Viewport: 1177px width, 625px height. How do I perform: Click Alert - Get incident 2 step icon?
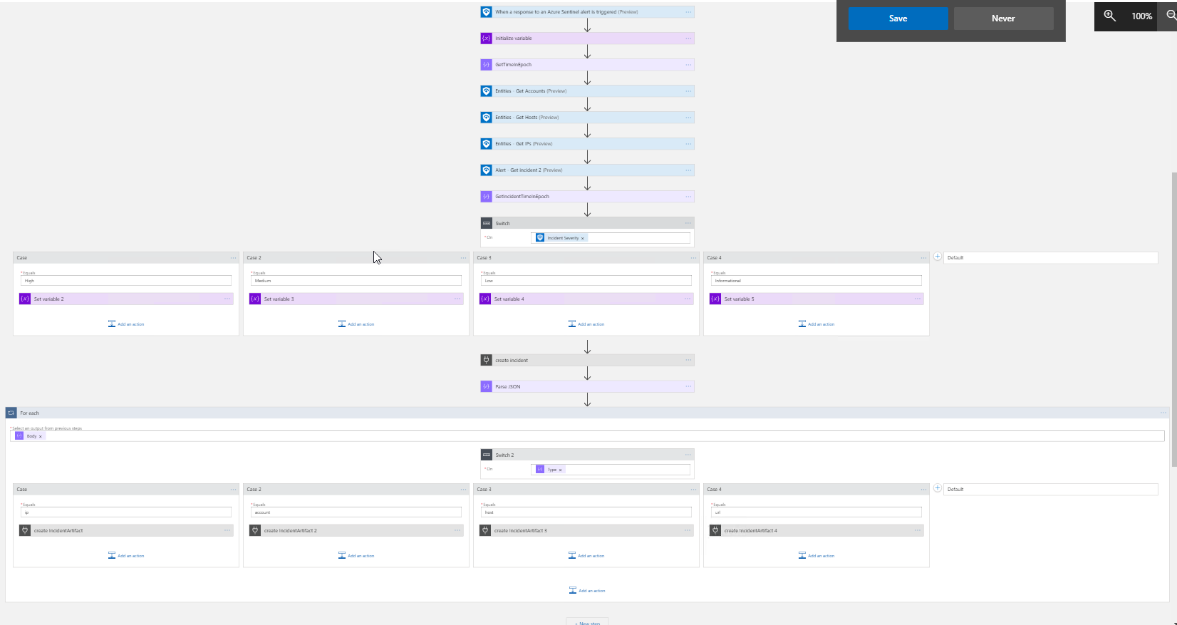point(486,170)
